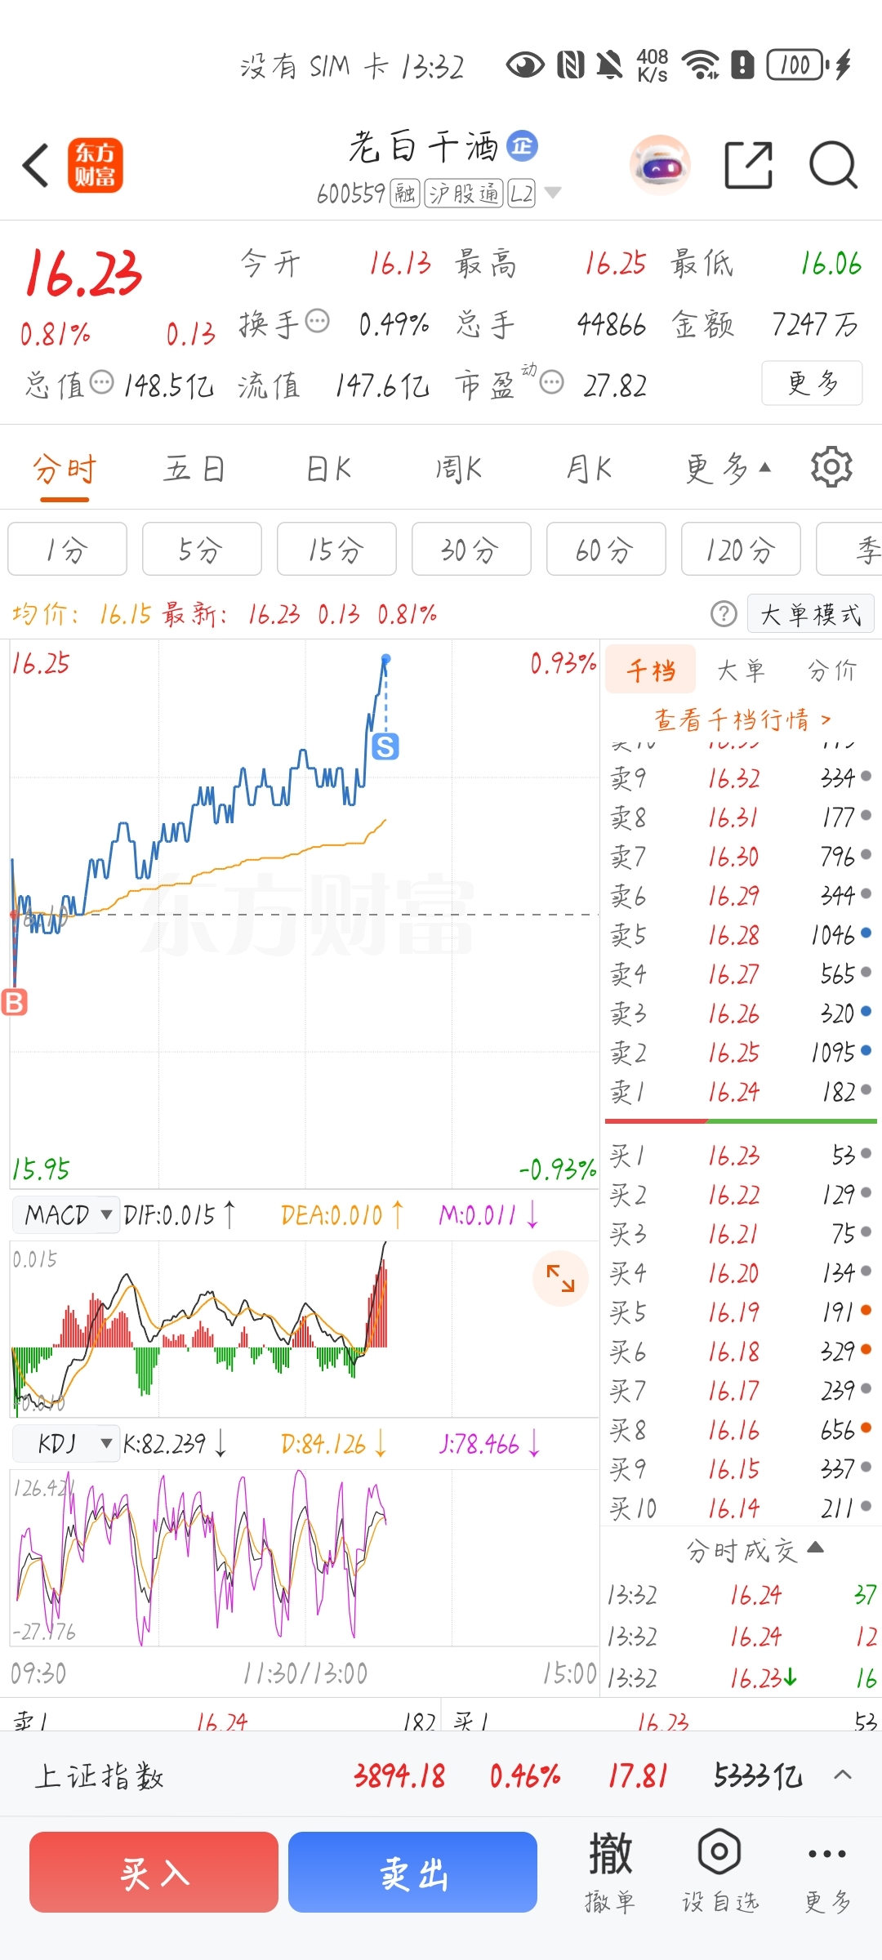Switch to 月K tab

[x=589, y=469]
